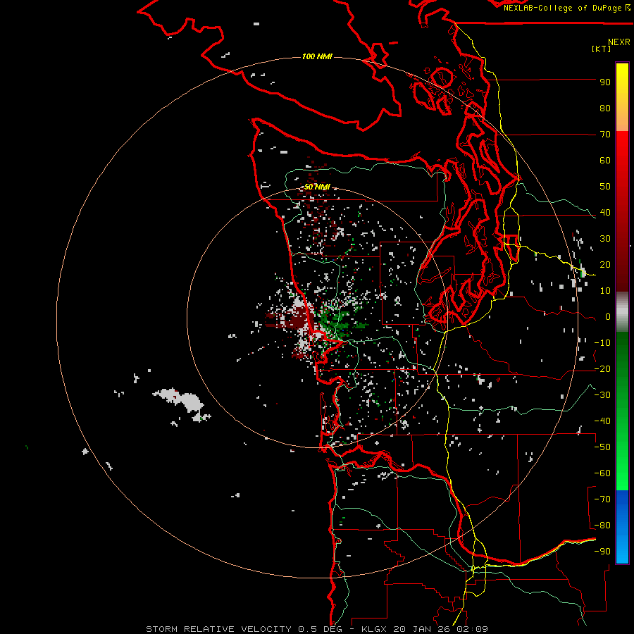Select the 50 NMI range ring label
The height and width of the screenshot is (634, 634).
pyautogui.click(x=317, y=187)
